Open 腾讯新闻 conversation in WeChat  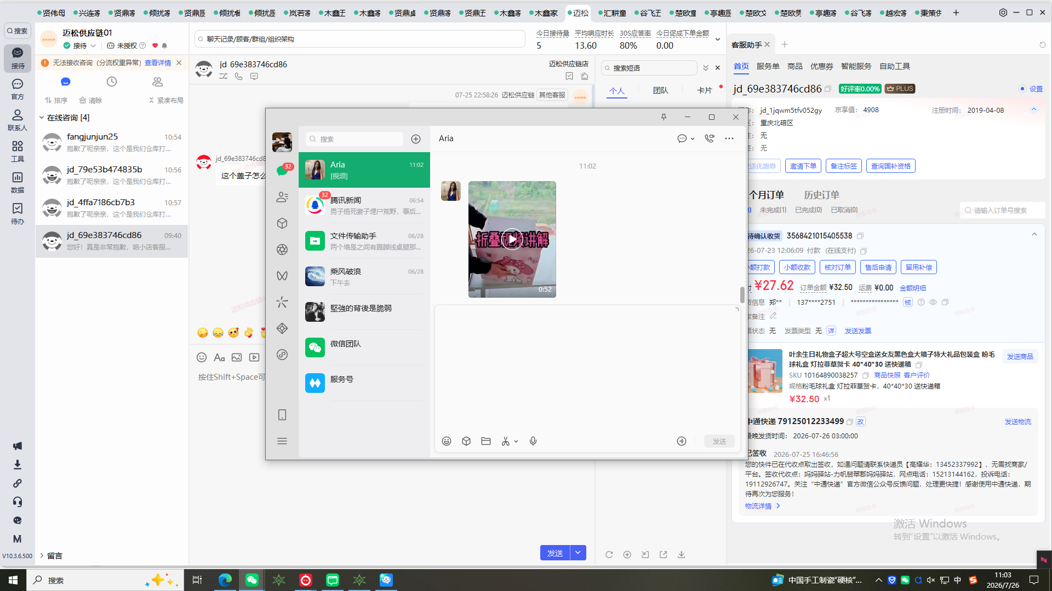[x=364, y=205]
